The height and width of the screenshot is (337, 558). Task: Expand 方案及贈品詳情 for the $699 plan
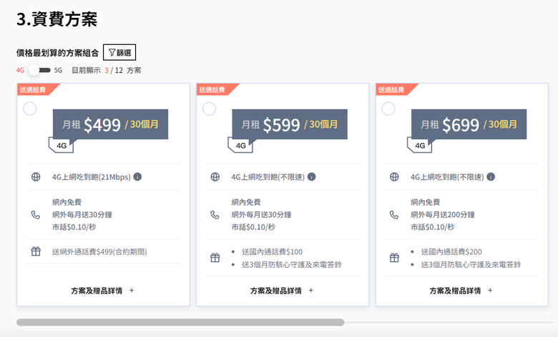pyautogui.click(x=461, y=291)
